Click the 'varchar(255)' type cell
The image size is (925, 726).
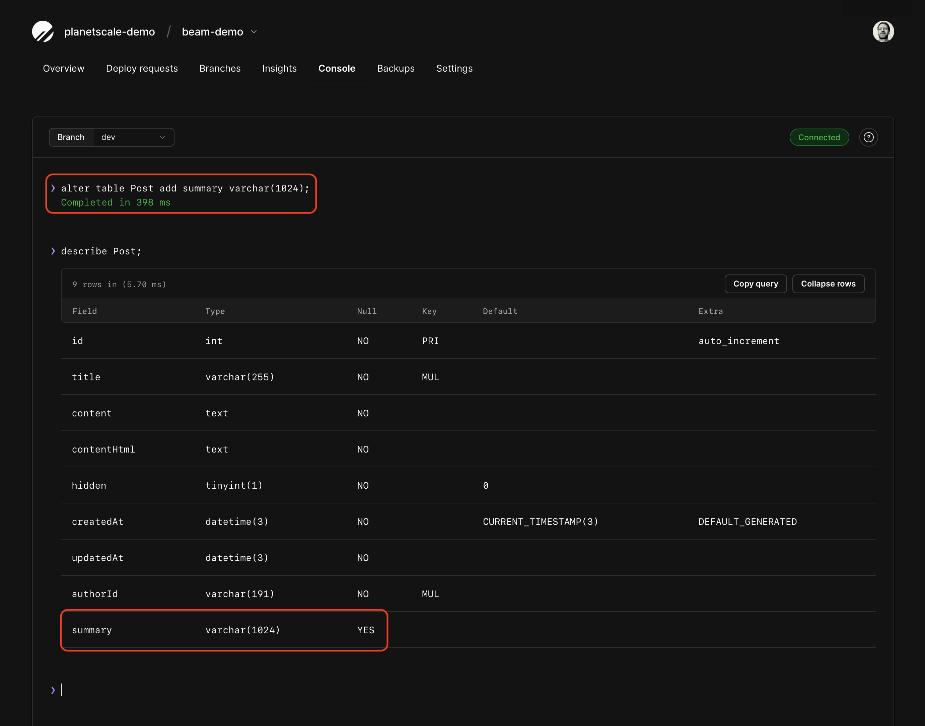(240, 377)
